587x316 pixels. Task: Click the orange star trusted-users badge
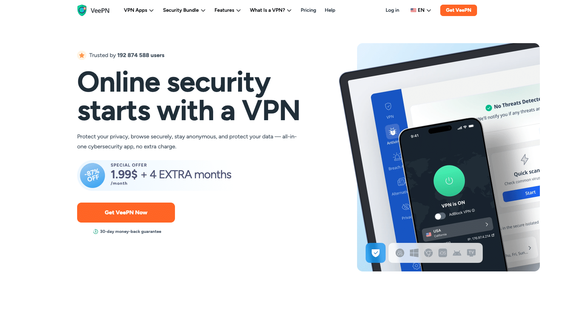[82, 55]
